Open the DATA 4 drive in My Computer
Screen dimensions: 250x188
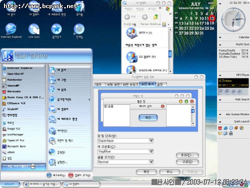point(139,33)
